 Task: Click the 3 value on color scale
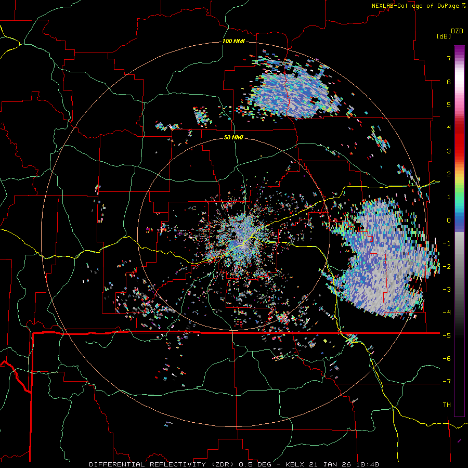449,151
